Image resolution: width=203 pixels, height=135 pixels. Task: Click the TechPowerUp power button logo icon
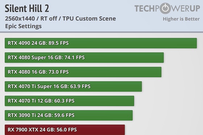[x=165, y=8]
